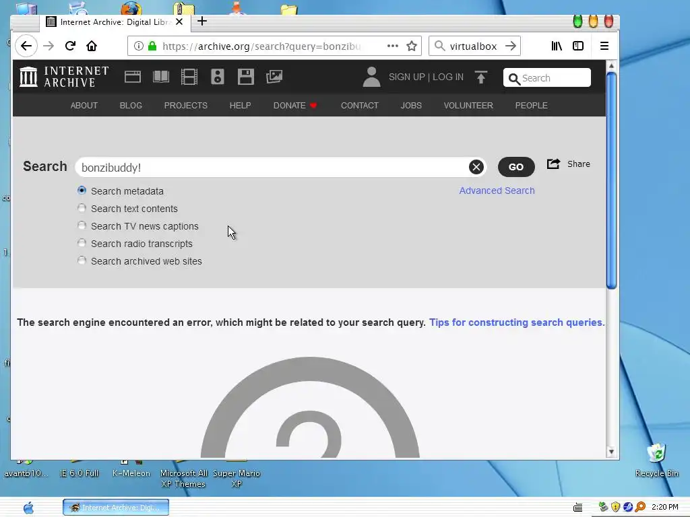
Task: Go to PROJECTS in navigation
Action: tap(186, 106)
